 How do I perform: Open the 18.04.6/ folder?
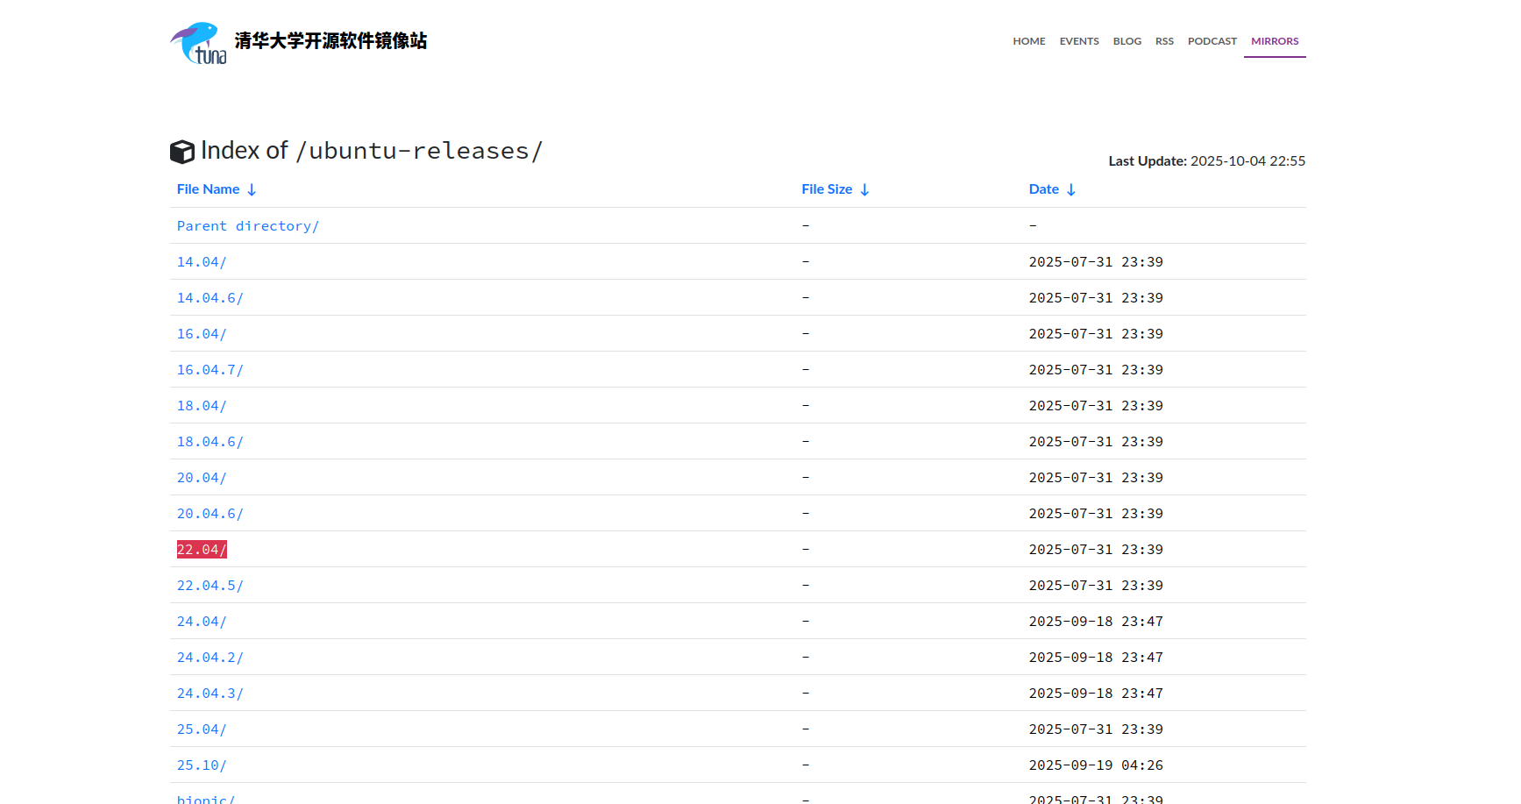click(210, 442)
